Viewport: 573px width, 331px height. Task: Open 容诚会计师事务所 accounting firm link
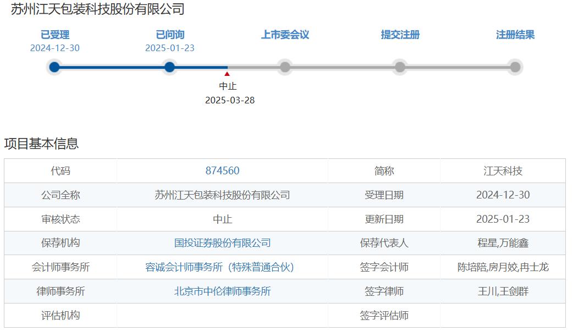click(x=219, y=267)
